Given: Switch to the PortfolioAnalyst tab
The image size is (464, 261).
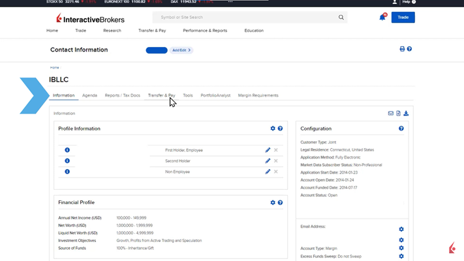Looking at the screenshot, I should [215, 95].
